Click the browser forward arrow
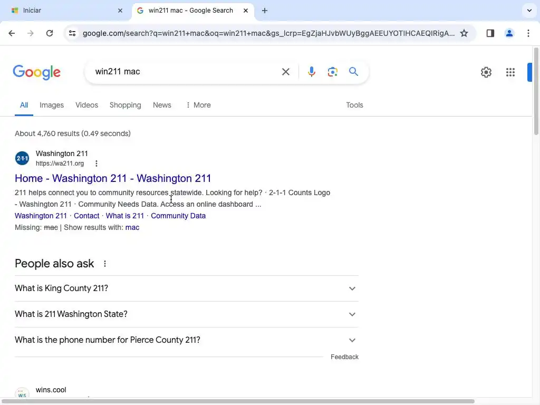 (x=30, y=33)
